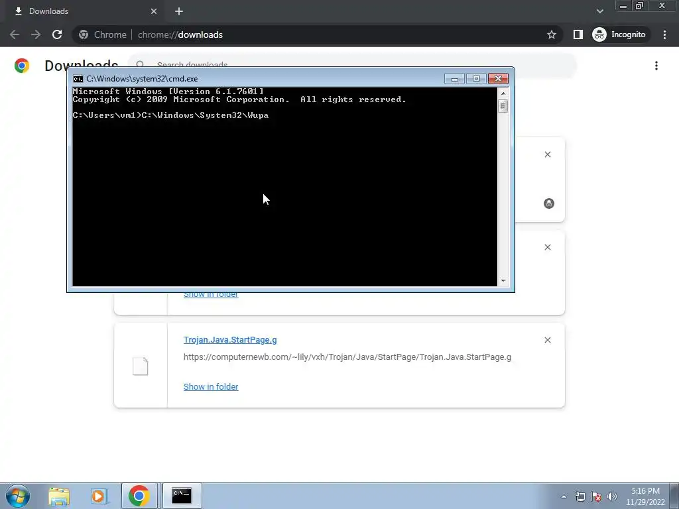Reload the Chrome downloads page
Screen dimensions: 679x509
pos(57,34)
